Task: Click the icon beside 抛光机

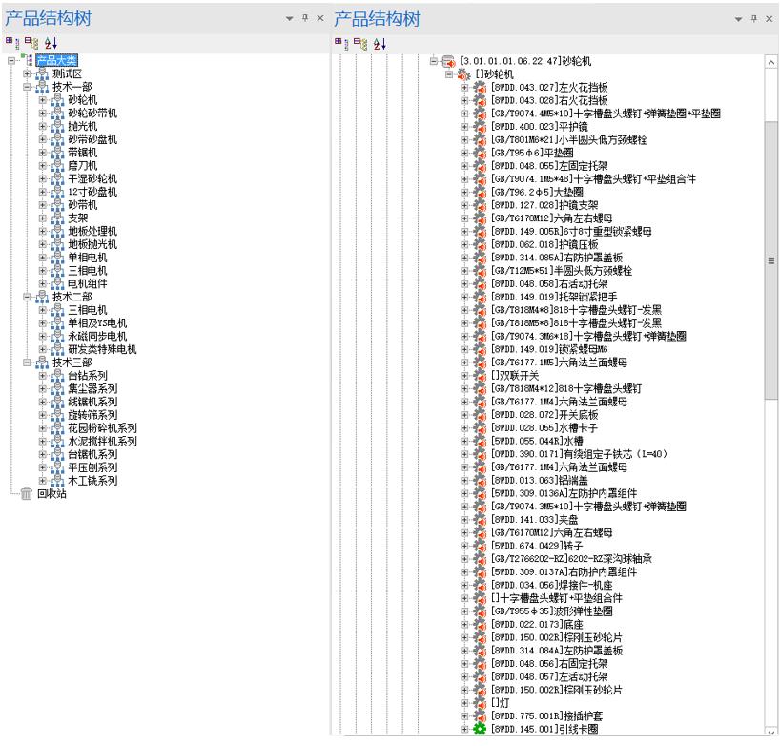Action: (58, 126)
